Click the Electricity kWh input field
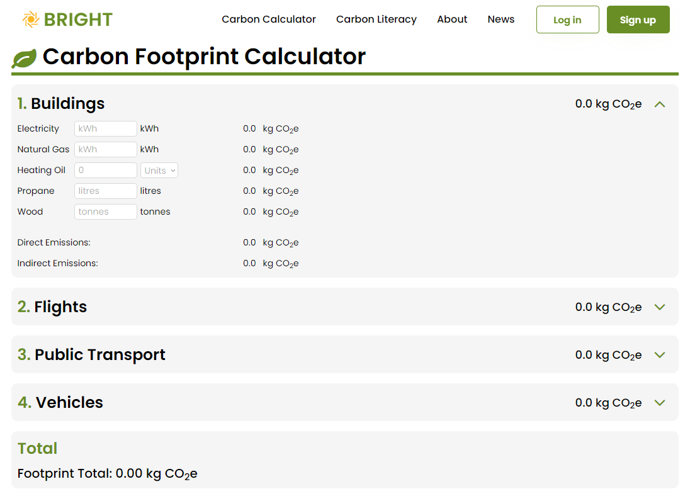 [105, 128]
